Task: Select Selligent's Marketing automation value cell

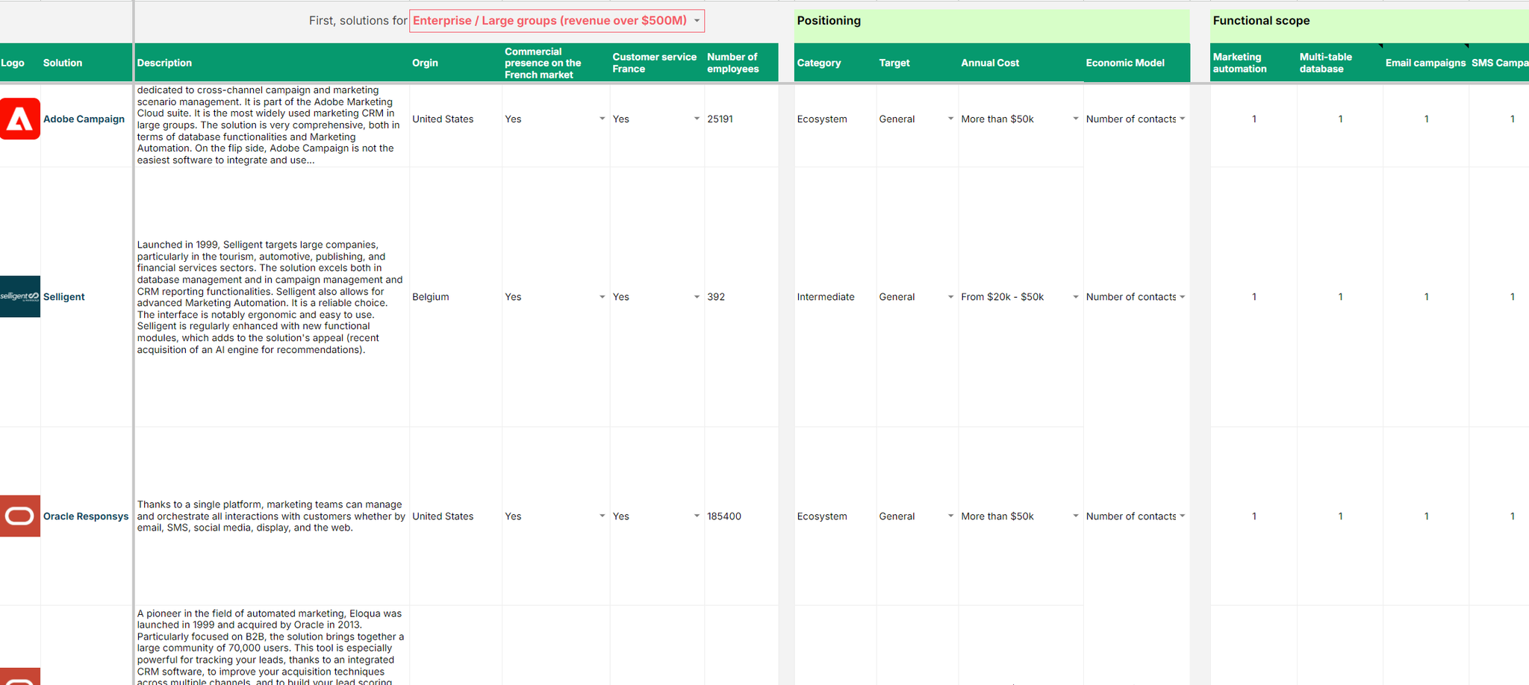Action: click(1254, 297)
